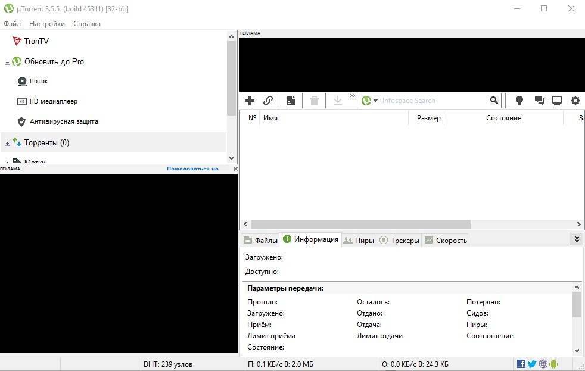Viewport: 585px width, 371px height.
Task: Sort by the Размер column header
Action: (x=426, y=118)
